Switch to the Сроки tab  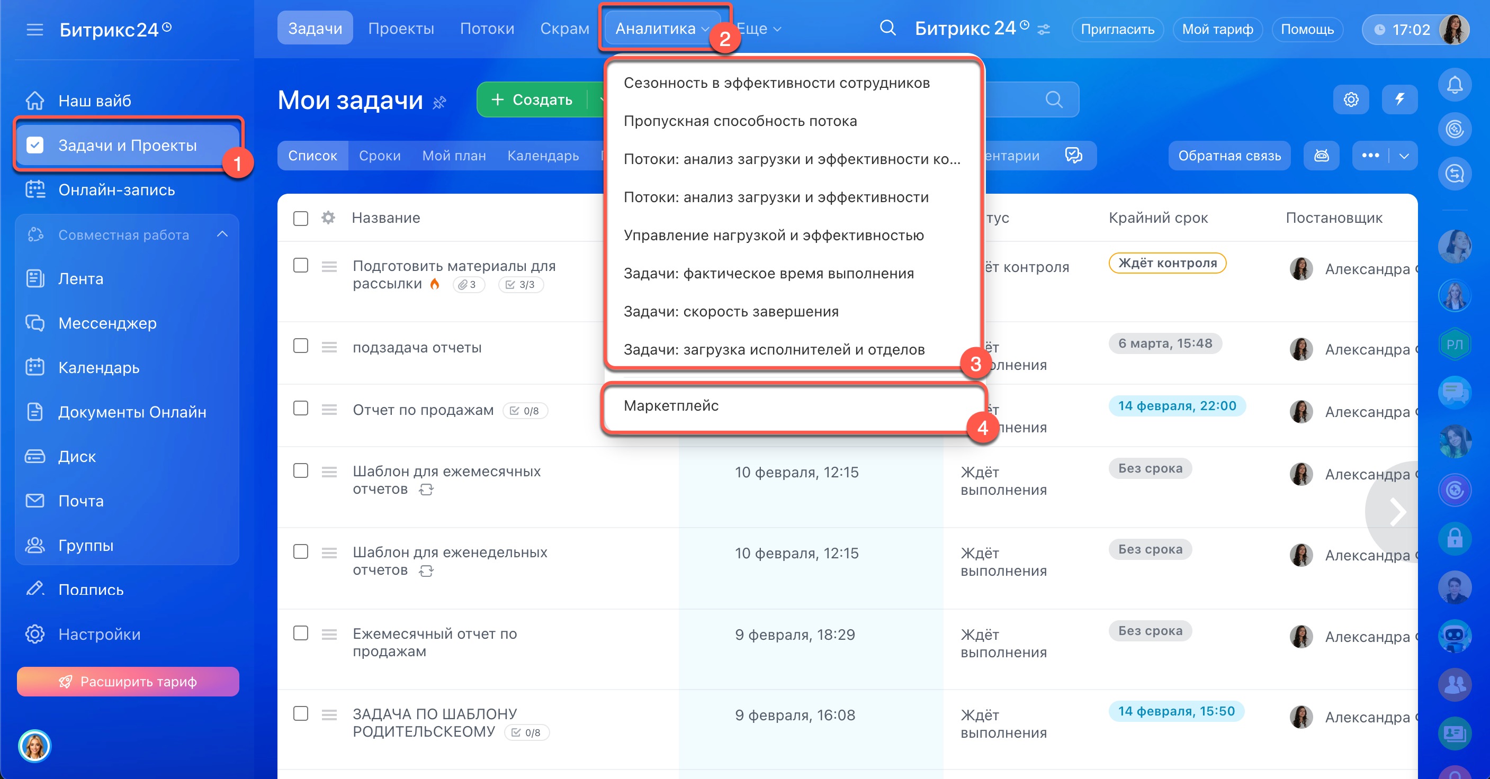point(380,156)
